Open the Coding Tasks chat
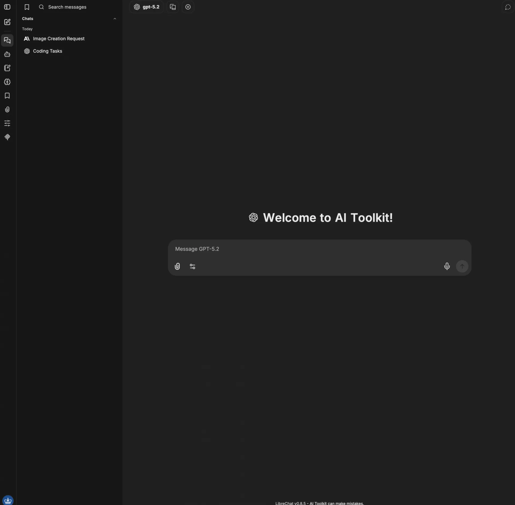 point(69,51)
